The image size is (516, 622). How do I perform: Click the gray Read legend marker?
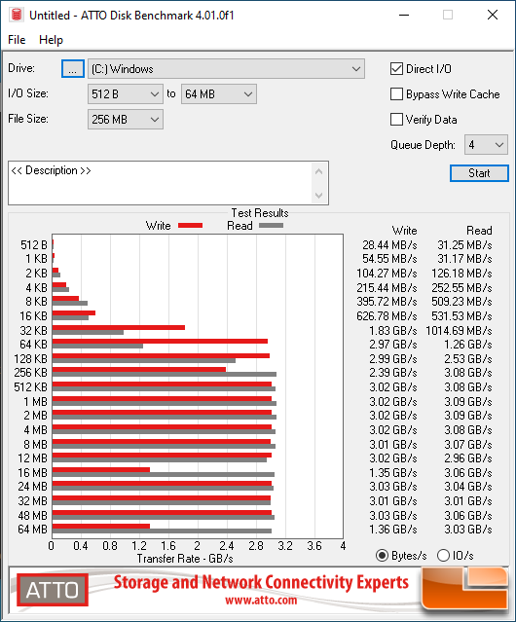click(271, 225)
